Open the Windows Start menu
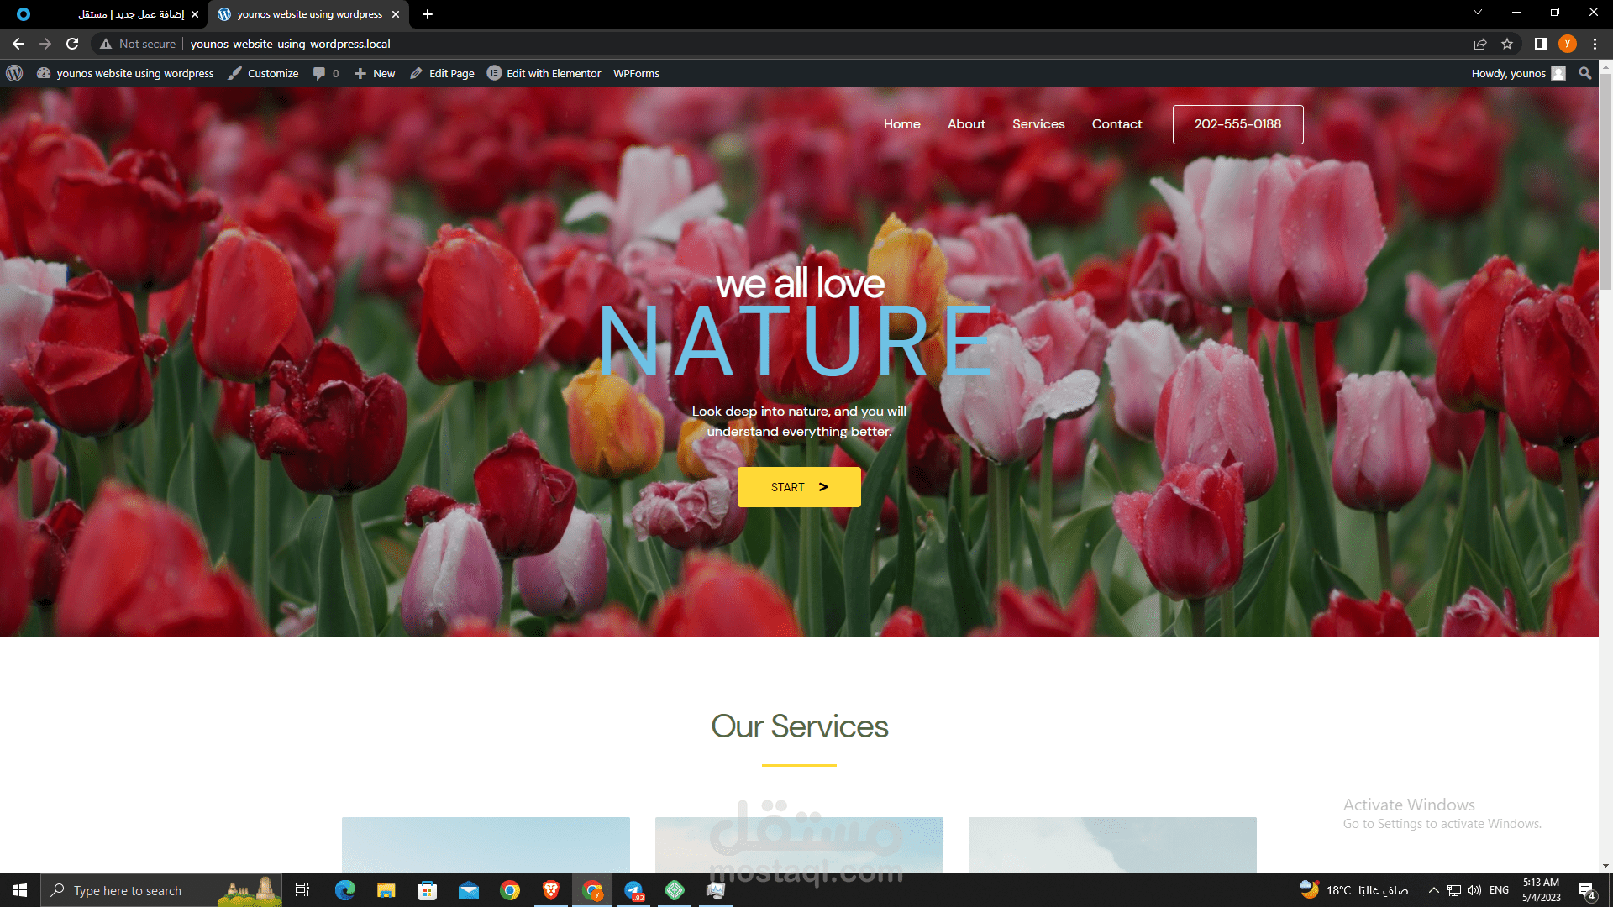 click(x=20, y=890)
